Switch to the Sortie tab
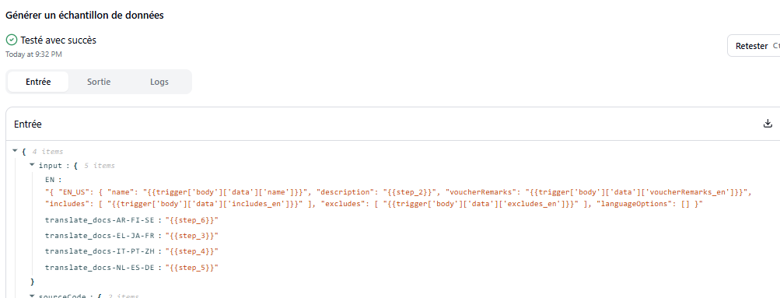This screenshot has height=298, width=780. tap(99, 82)
